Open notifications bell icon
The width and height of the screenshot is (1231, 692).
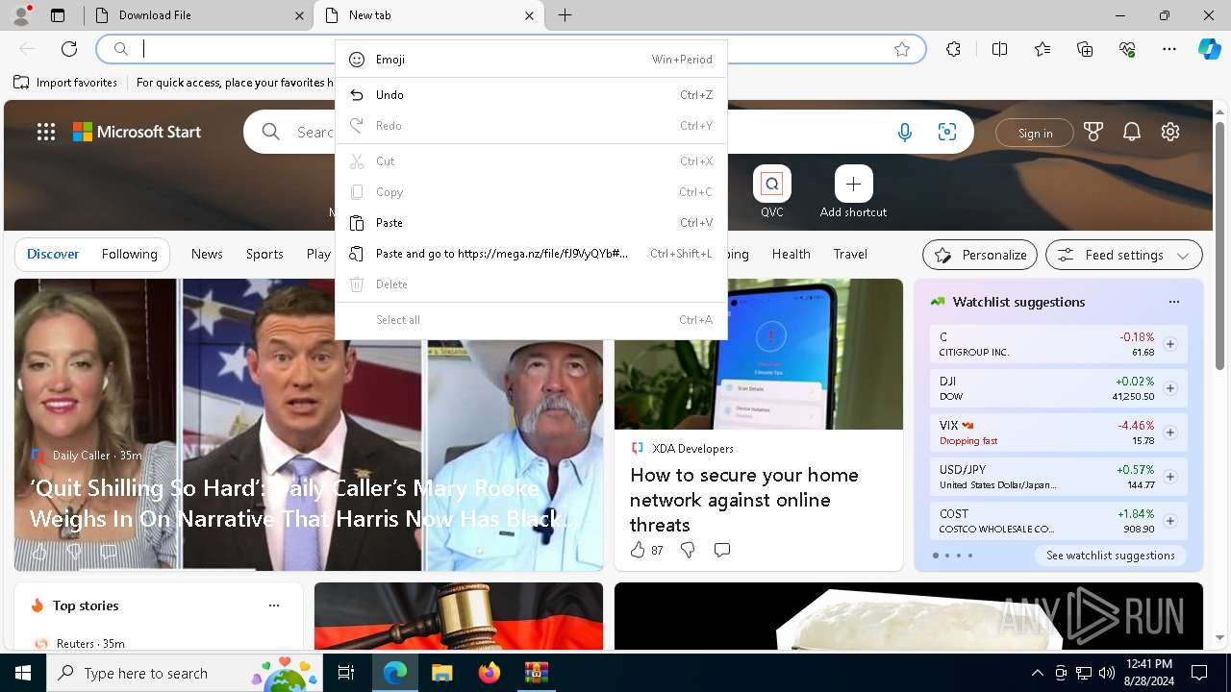1132,133
